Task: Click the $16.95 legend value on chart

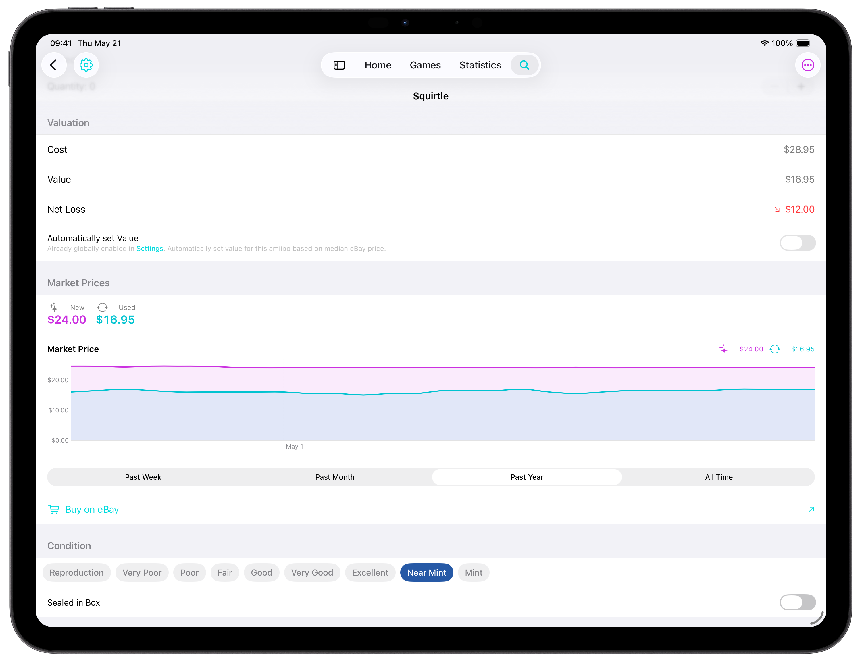Action: (803, 349)
